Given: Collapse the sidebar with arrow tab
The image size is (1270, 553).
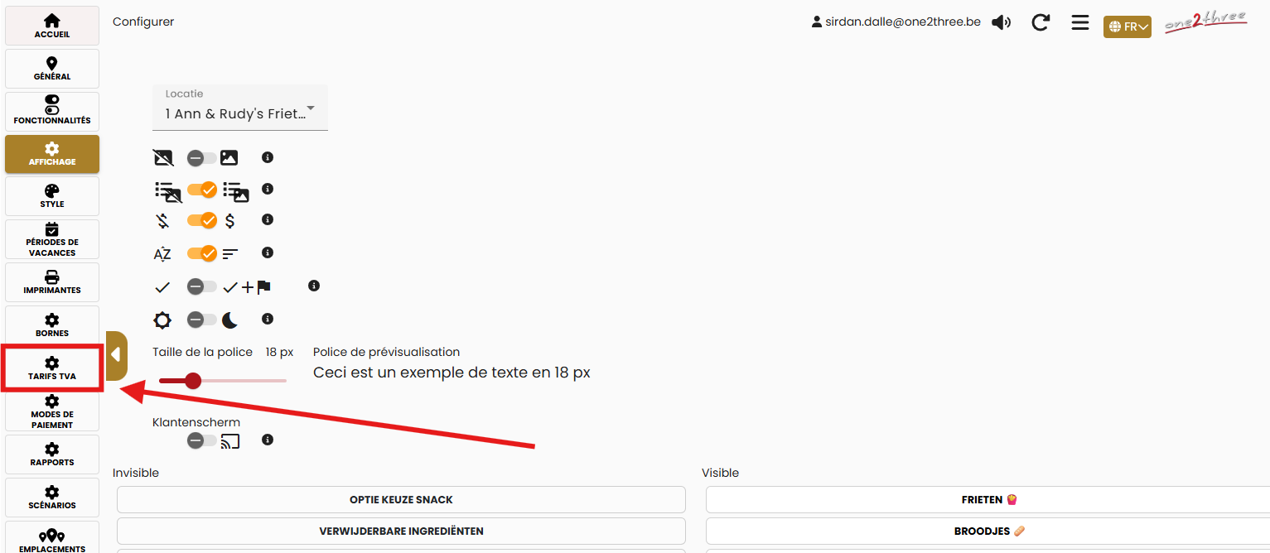Looking at the screenshot, I should tap(116, 355).
